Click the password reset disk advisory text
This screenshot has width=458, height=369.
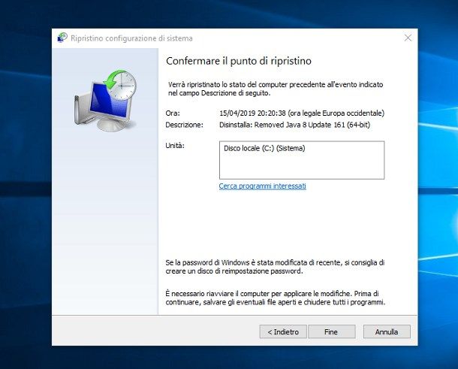tap(275, 267)
